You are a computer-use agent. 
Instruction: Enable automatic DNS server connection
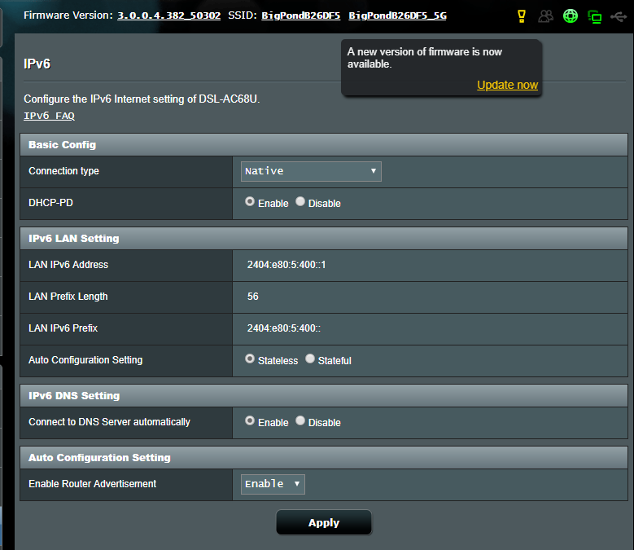click(x=250, y=421)
